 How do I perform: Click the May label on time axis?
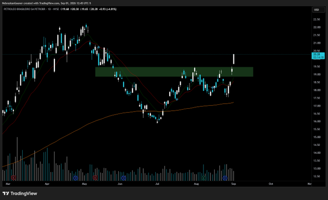click(x=84, y=184)
